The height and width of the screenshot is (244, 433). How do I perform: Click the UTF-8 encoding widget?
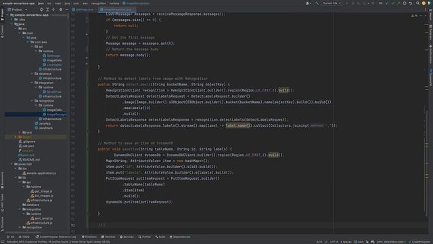[x=334, y=242]
